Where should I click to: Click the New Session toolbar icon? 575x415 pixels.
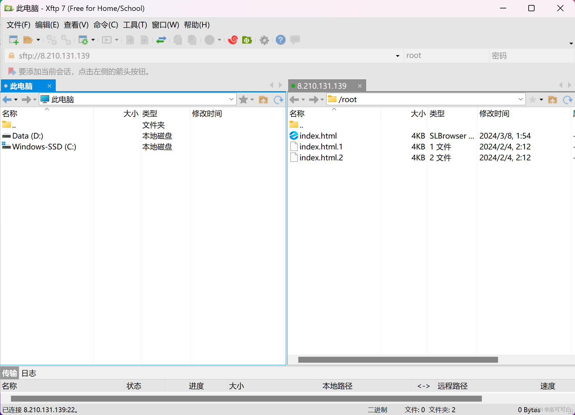[14, 40]
